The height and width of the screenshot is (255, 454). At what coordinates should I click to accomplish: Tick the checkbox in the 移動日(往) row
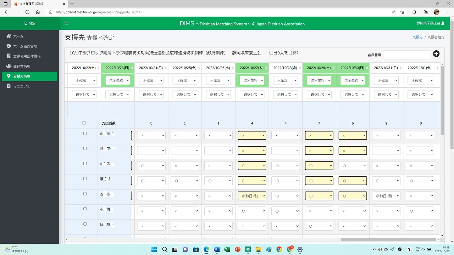85,194
